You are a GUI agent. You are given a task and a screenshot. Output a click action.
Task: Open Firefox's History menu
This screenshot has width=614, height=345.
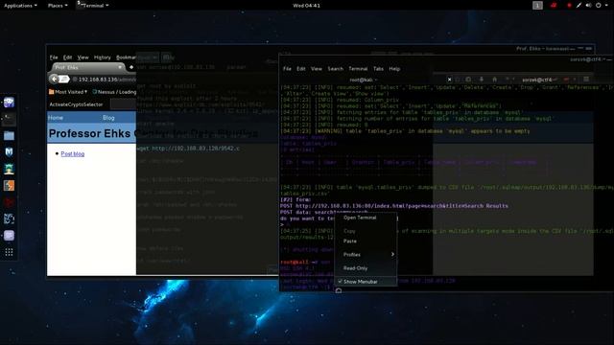click(x=103, y=57)
